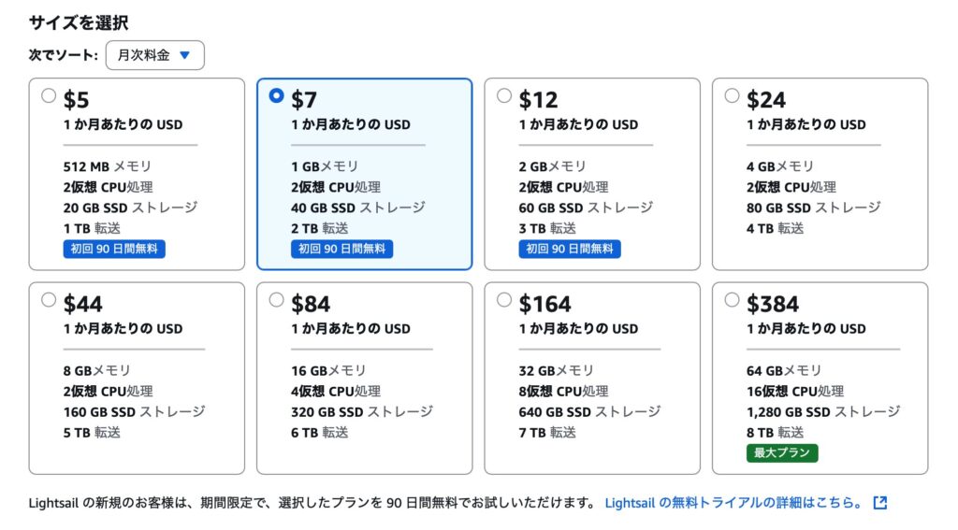The height and width of the screenshot is (530, 958).
Task: Choose the $164 per month plan radio button
Action: click(504, 300)
